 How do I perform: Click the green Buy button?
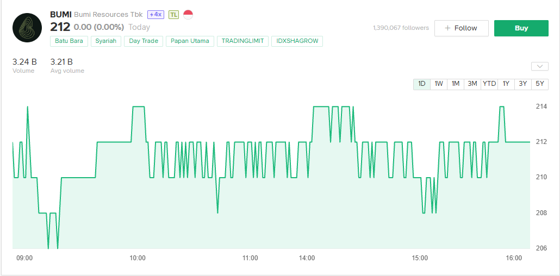pyautogui.click(x=521, y=28)
